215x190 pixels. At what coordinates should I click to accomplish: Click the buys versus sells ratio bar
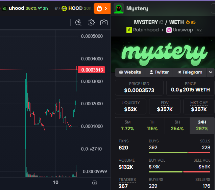(180, 153)
